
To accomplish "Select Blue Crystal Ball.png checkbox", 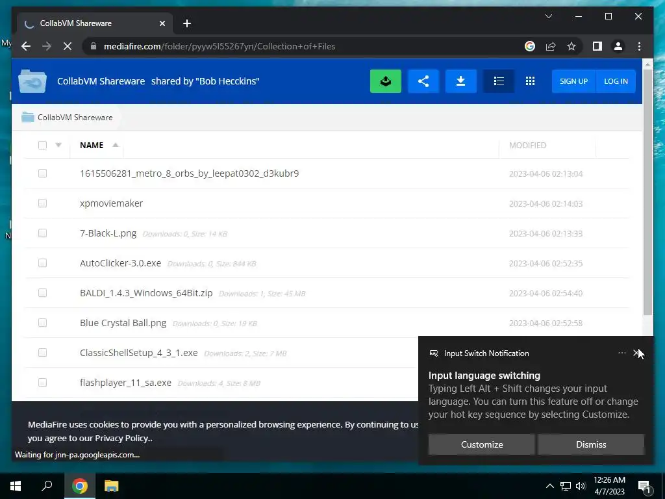I will pyautogui.click(x=42, y=323).
